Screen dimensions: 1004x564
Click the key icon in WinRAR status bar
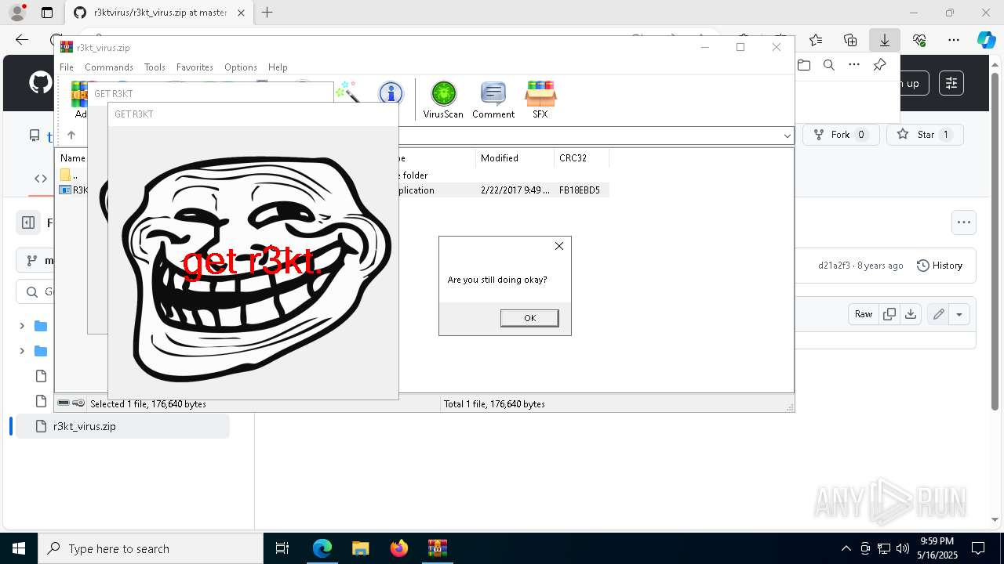tap(78, 403)
